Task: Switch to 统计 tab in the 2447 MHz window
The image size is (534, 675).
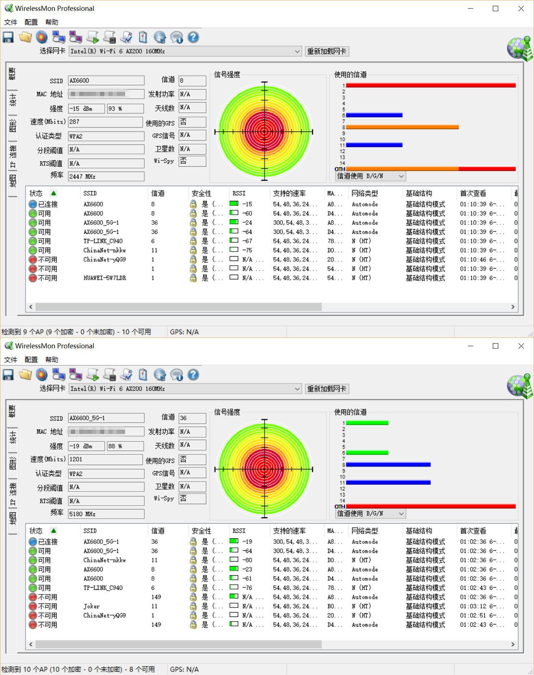Action: point(13,101)
